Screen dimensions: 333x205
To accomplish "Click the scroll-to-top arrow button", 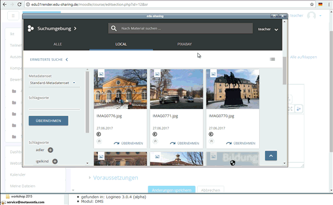I will pyautogui.click(x=271, y=156).
